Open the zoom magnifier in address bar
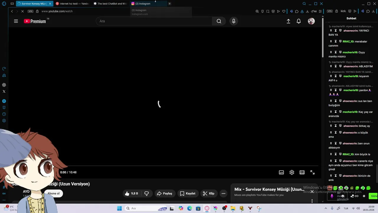This screenshot has width=378, height=213. coord(257,11)
